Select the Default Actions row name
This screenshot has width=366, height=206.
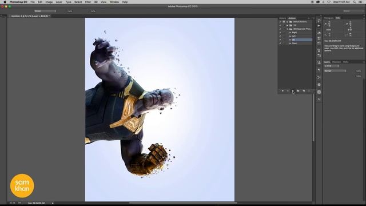pyautogui.click(x=300, y=22)
